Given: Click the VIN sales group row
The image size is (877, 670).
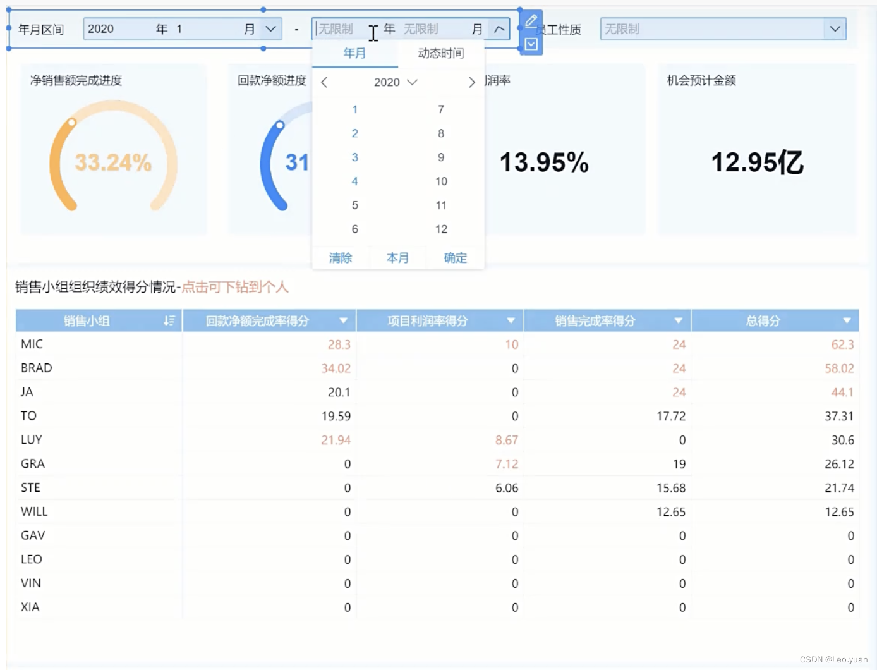Looking at the screenshot, I should [437, 583].
